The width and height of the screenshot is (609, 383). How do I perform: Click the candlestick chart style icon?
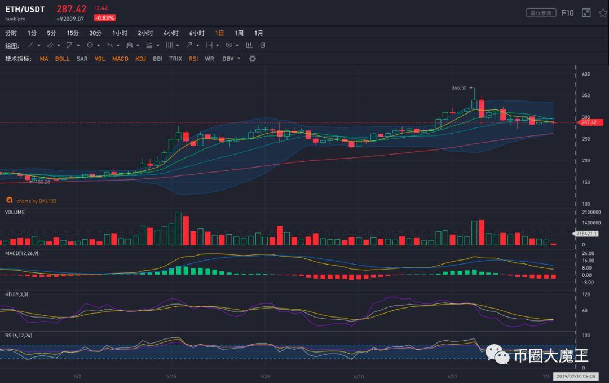[x=249, y=45]
